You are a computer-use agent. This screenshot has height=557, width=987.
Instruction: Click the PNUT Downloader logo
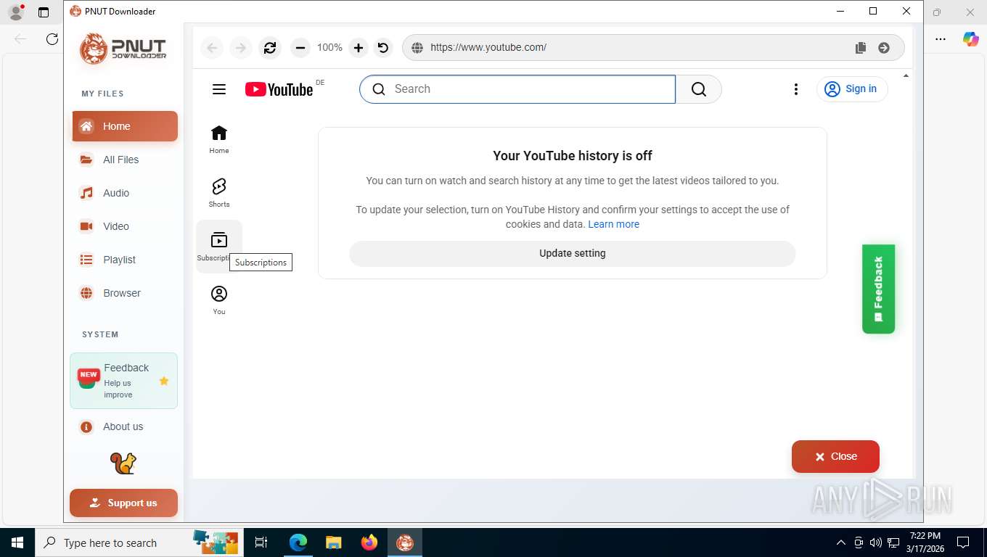[123, 49]
